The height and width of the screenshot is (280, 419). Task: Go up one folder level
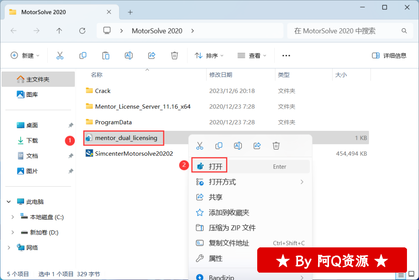point(59,31)
